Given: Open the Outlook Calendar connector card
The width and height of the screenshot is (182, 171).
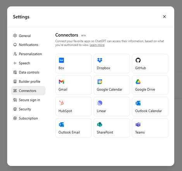Looking at the screenshot, I should tap(150, 106).
